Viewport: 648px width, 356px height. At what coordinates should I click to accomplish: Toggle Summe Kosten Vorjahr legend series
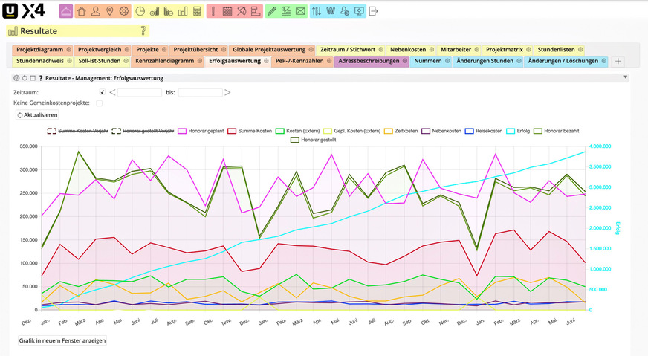pyautogui.click(x=51, y=131)
